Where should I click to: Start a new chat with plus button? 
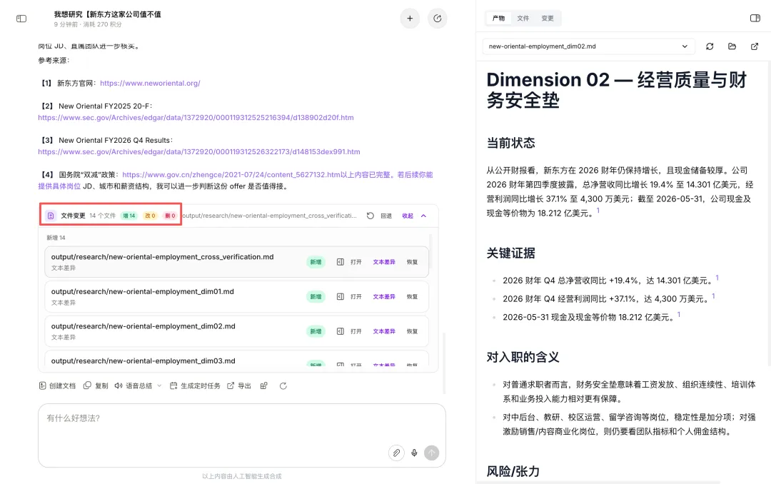410,19
